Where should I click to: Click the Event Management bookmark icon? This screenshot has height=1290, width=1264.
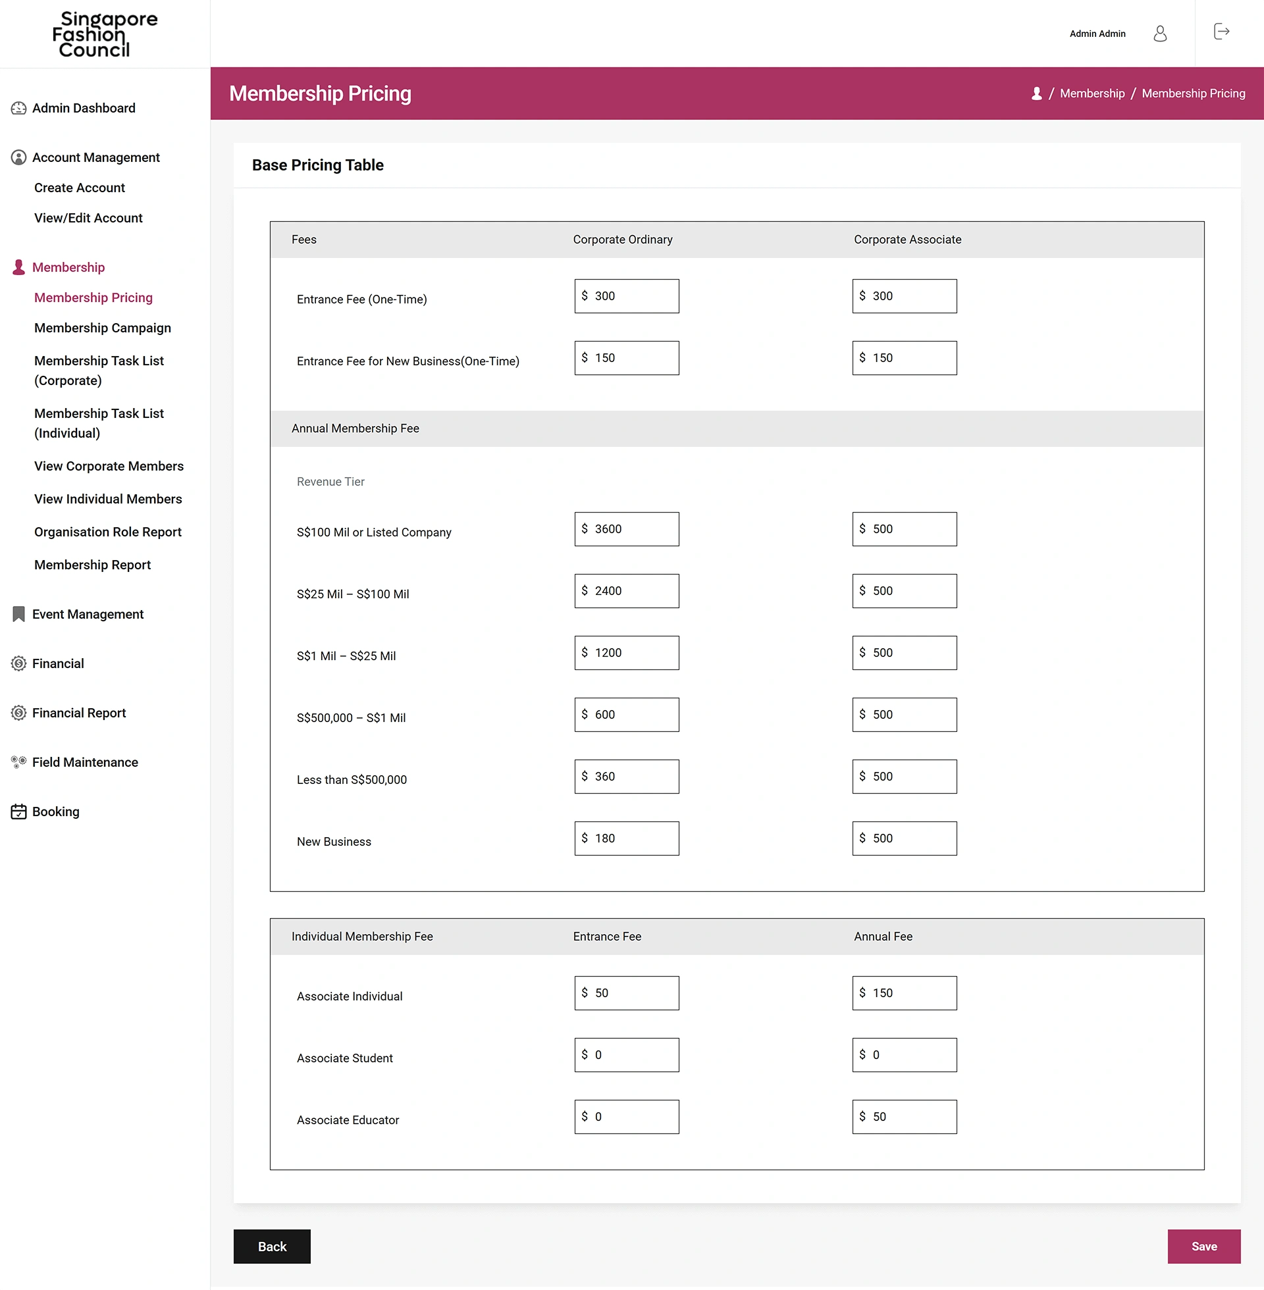pos(18,614)
